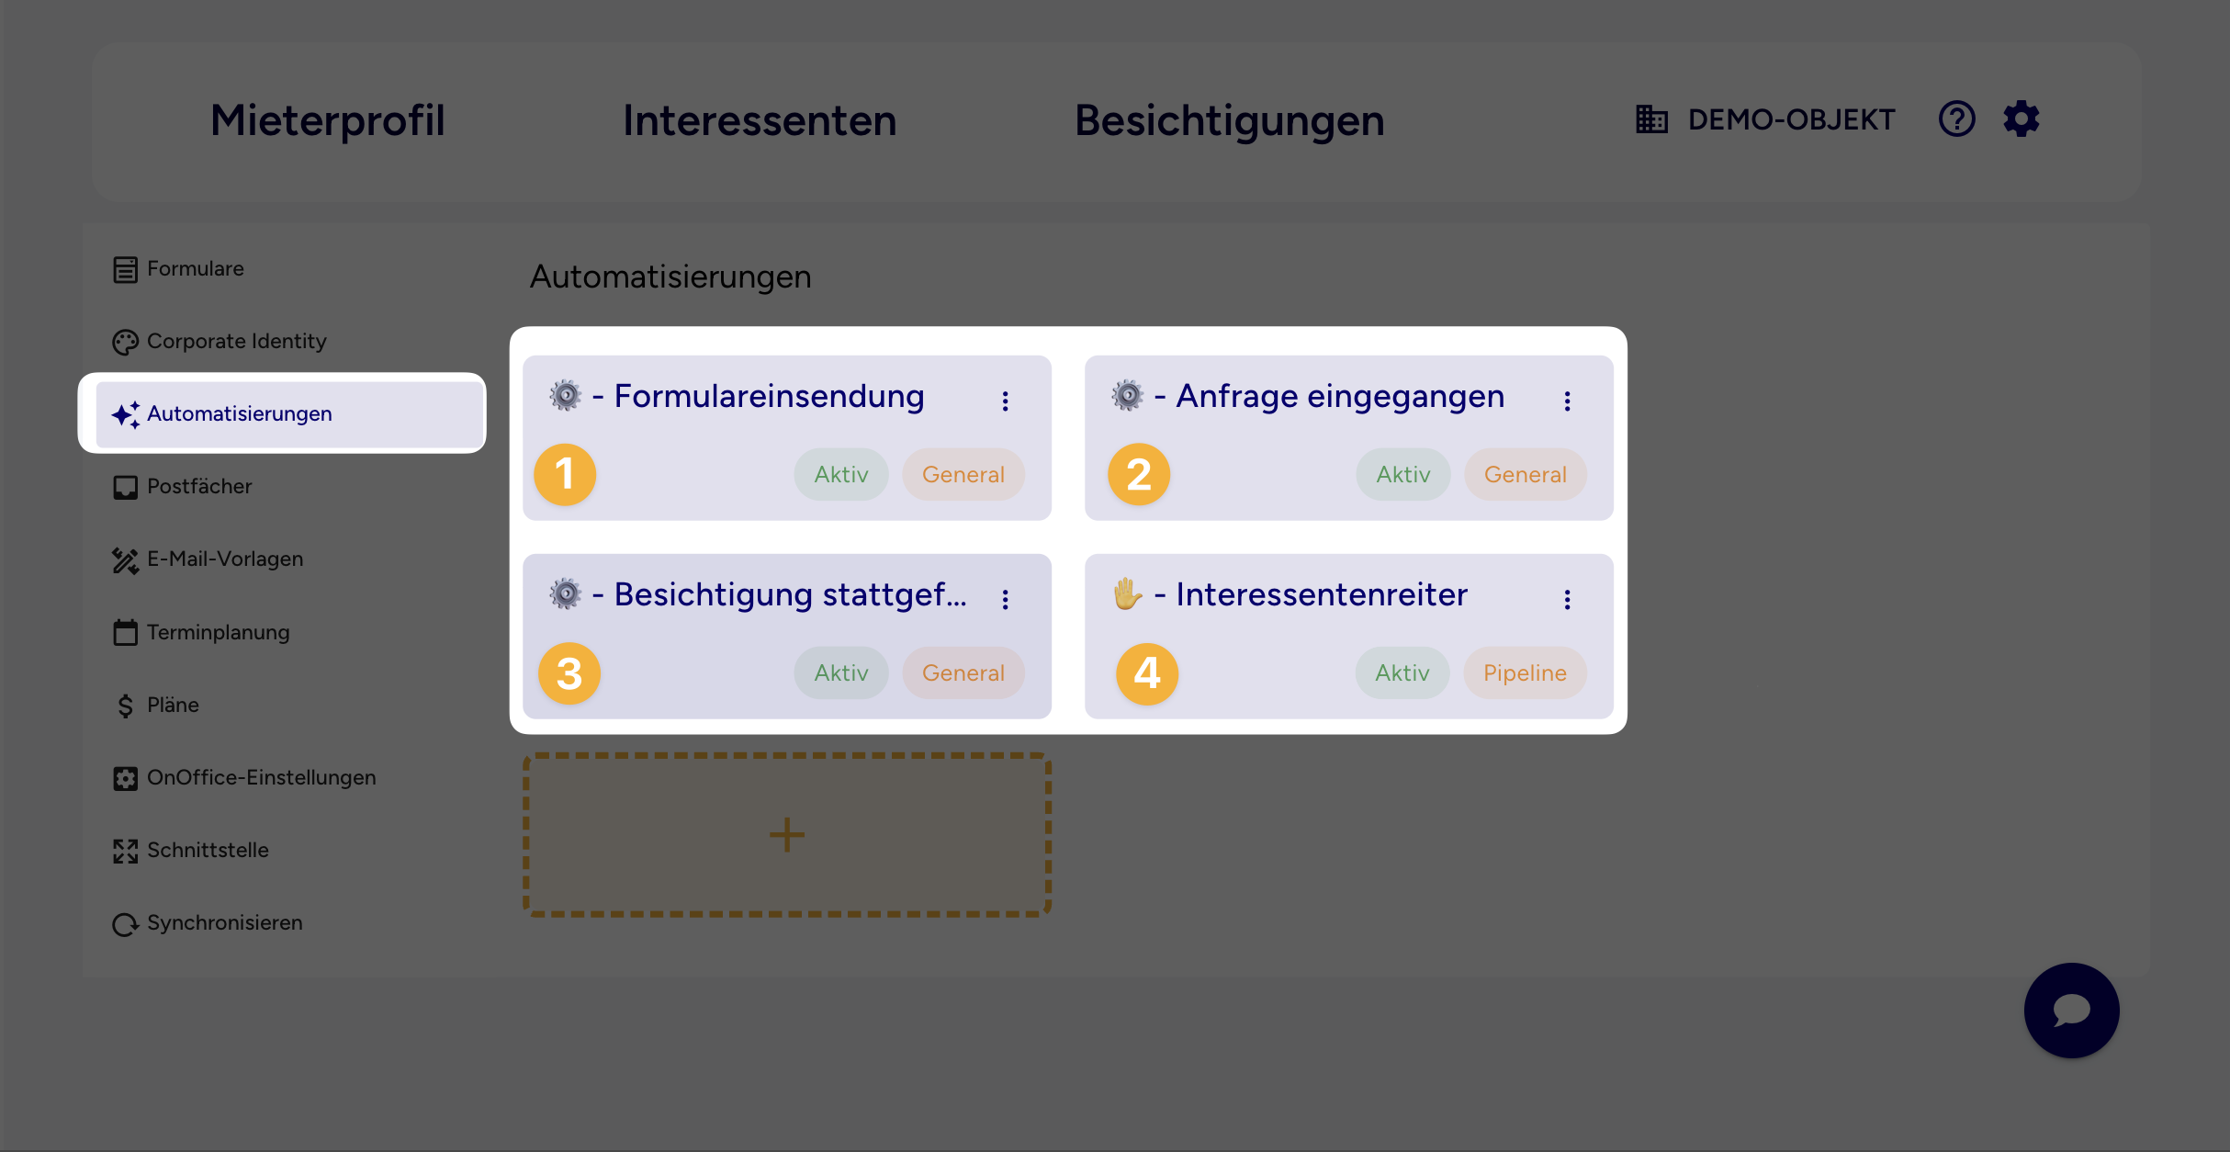Open Terminplanung calendar settings
The height and width of the screenshot is (1152, 2230).
point(219,632)
